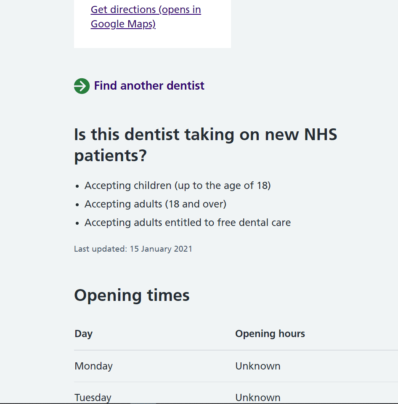
Task: Click the green arrow circle icon
Action: pos(82,86)
